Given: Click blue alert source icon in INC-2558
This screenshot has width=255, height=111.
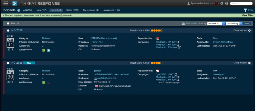Looking at the screenshot, I should pos(49,50).
